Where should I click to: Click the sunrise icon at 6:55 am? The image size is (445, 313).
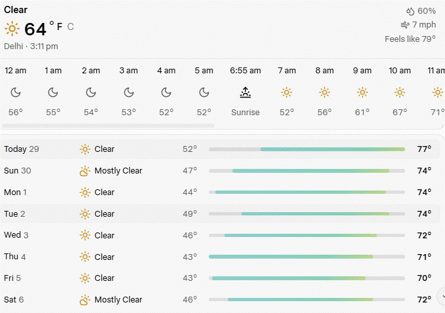coord(245,92)
